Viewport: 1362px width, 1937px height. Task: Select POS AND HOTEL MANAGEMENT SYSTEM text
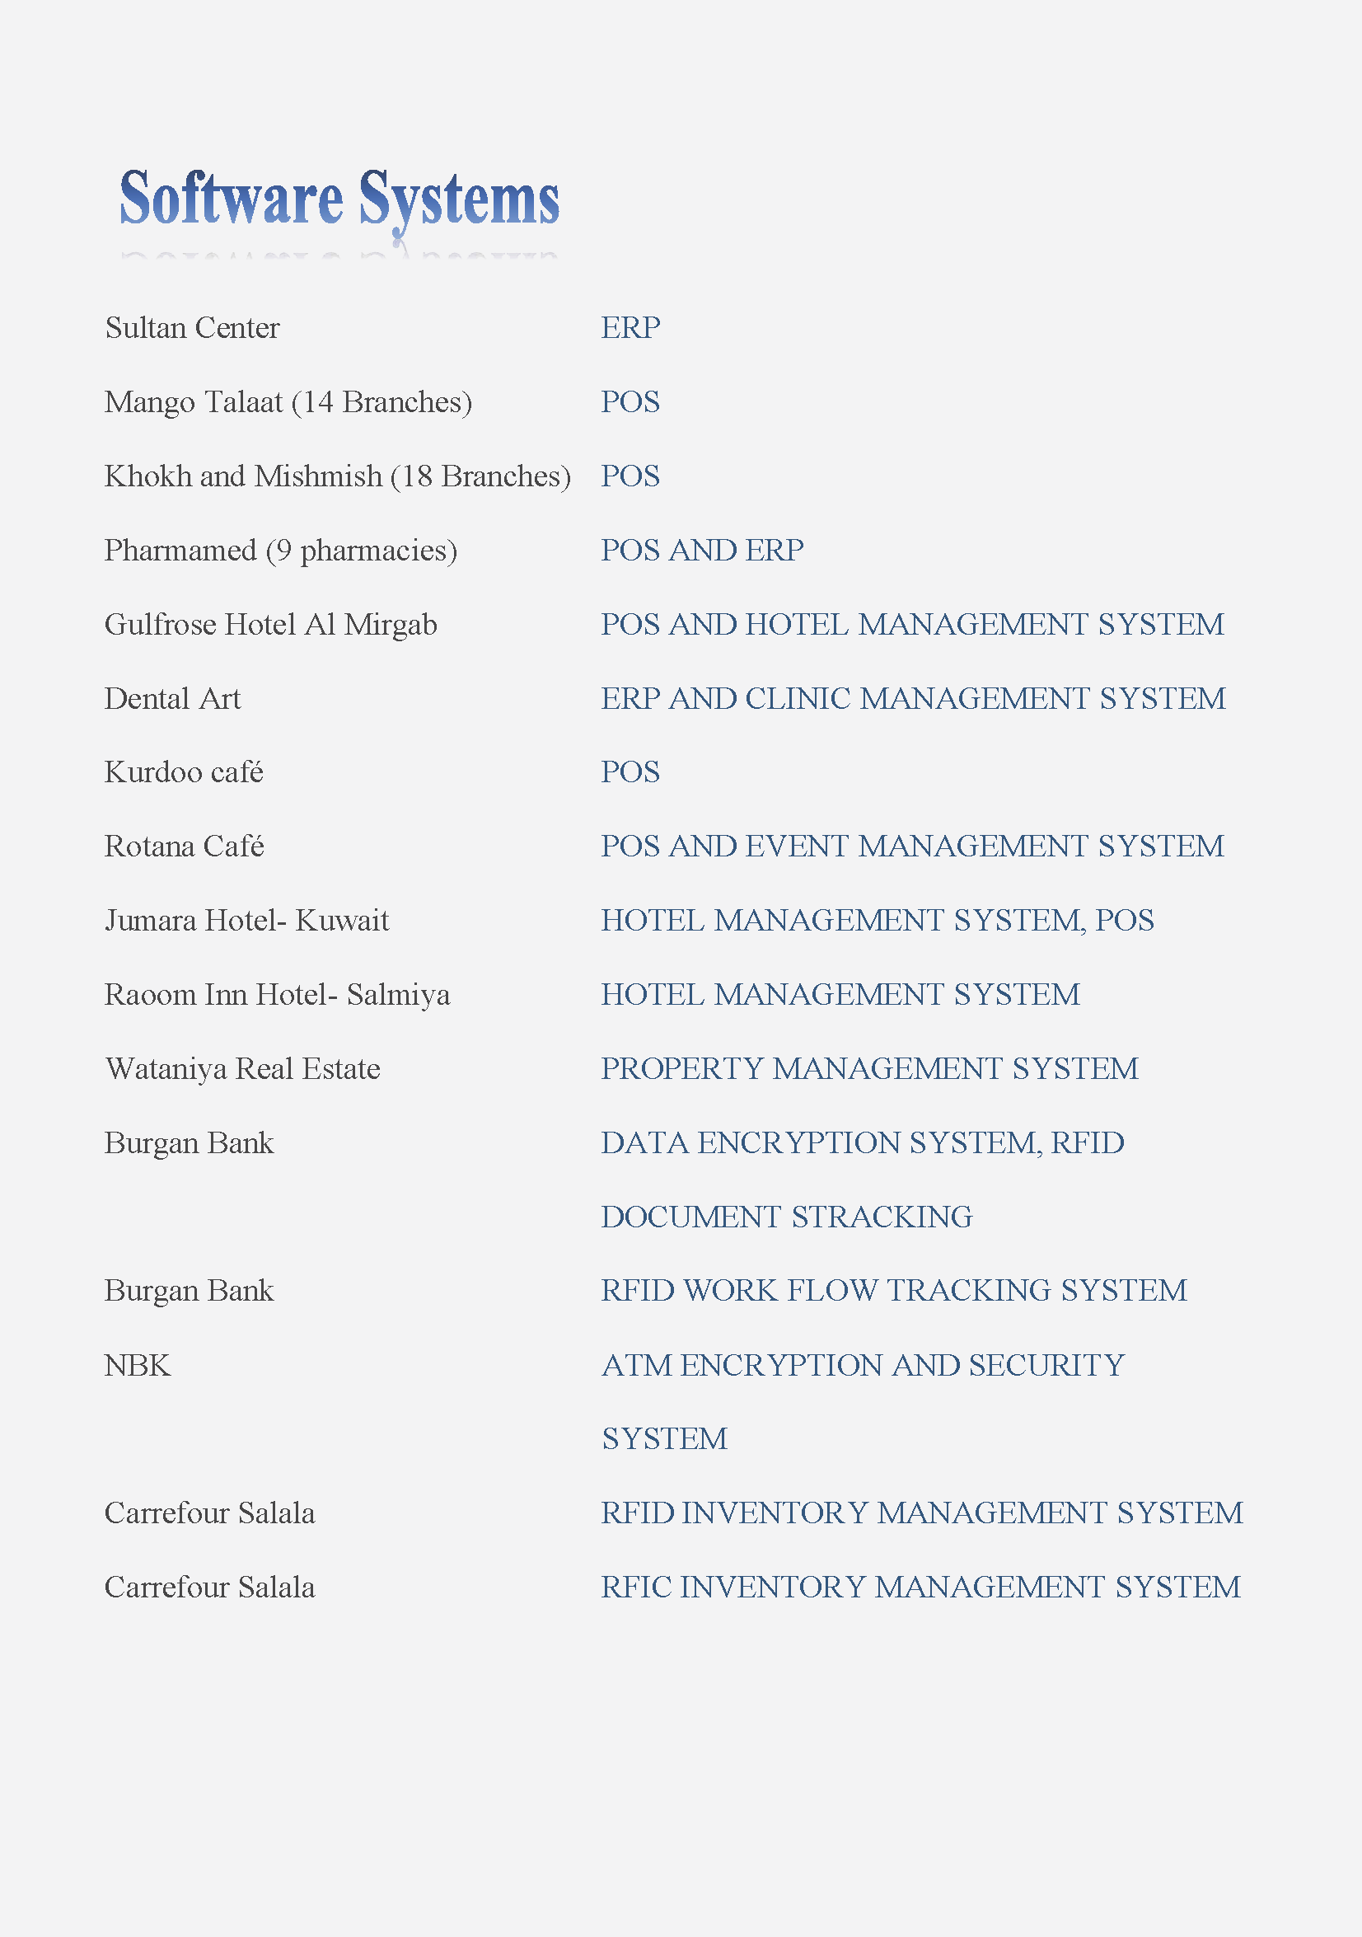tap(911, 624)
